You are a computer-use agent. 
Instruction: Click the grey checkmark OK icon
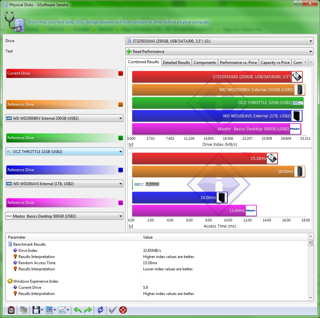coord(113,310)
